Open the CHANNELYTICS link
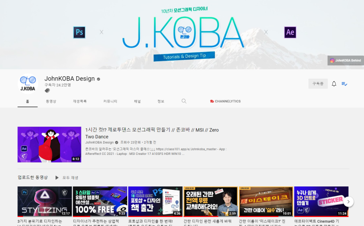Screen dimensions: 364x226 226,101
